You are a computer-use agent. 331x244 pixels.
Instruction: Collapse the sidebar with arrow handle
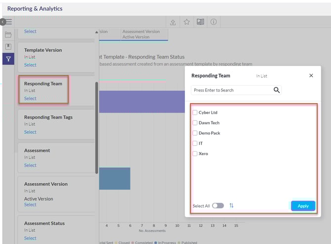[x=2, y=22]
